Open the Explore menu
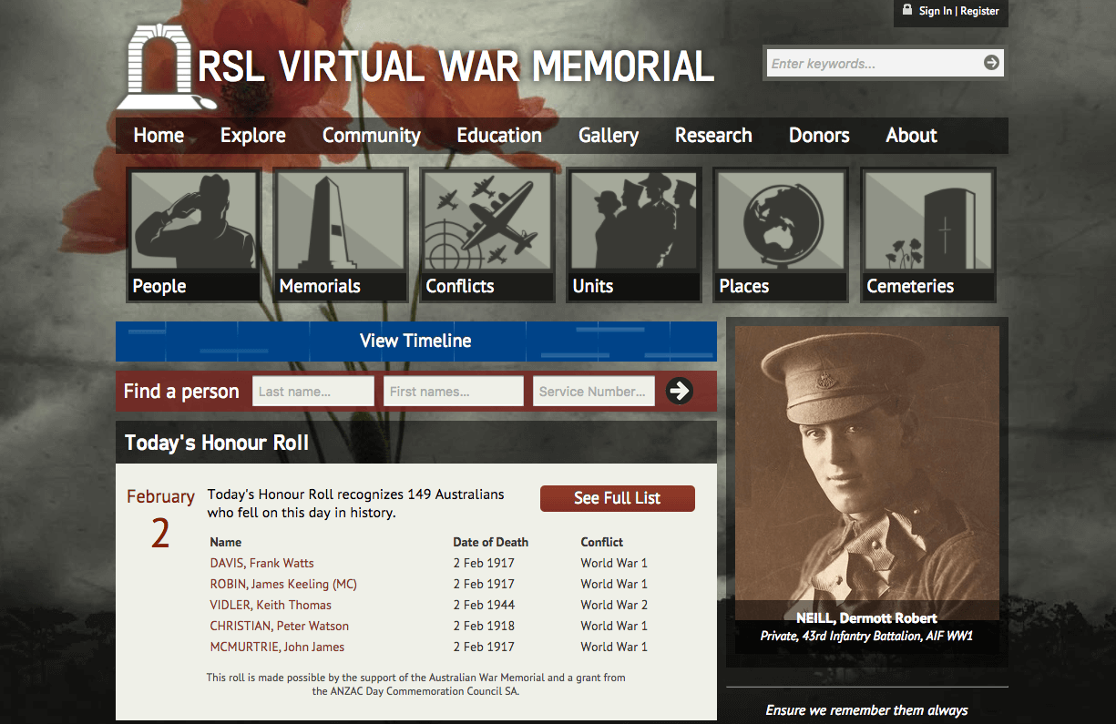 pyautogui.click(x=253, y=136)
